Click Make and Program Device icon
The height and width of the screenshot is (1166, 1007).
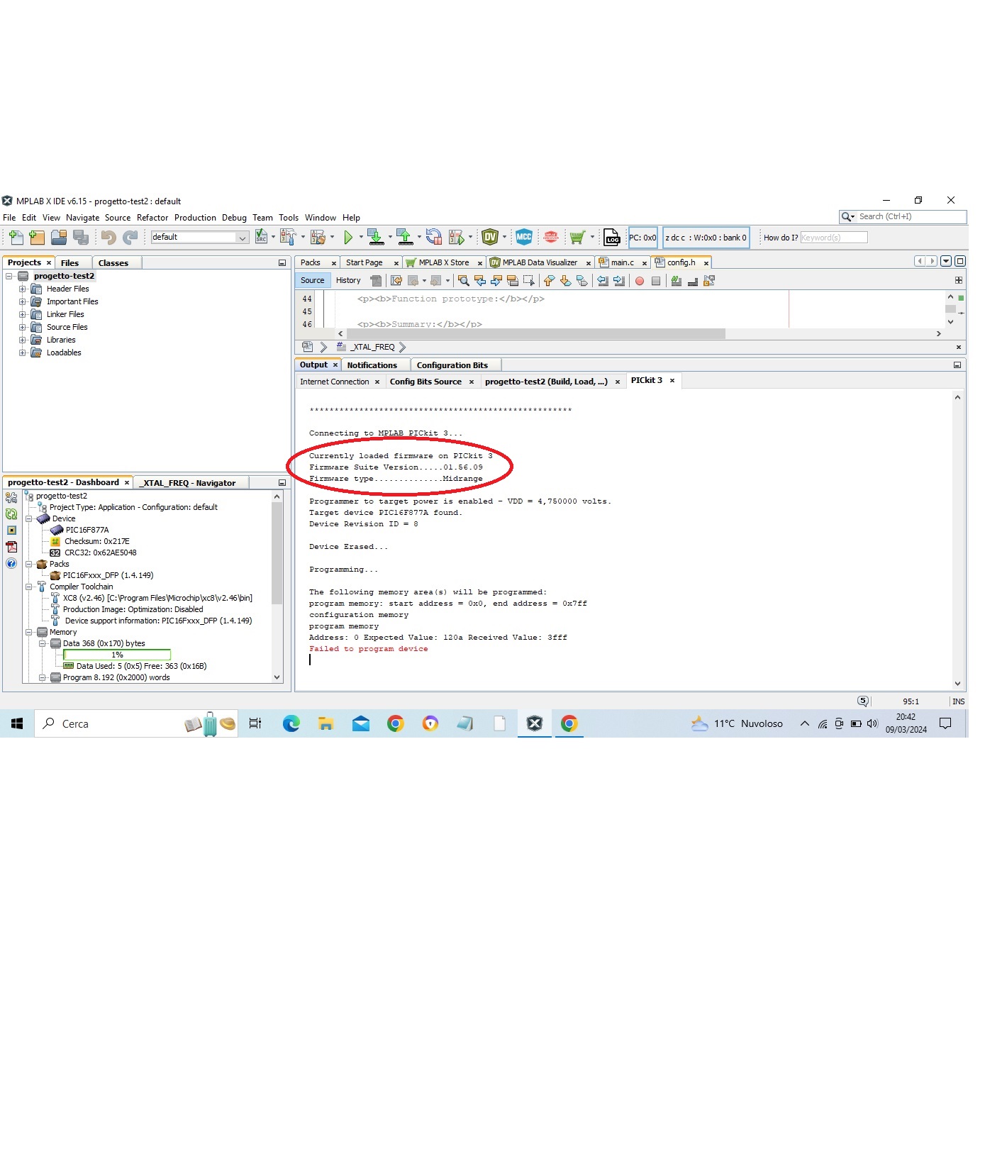coord(375,238)
